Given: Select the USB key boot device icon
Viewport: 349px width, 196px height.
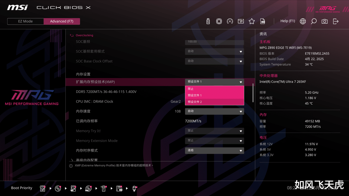Looking at the screenshot, I should tap(104, 188).
